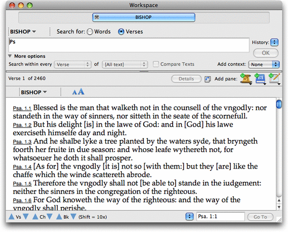The image size is (288, 232).
Task: Click the Go To button
Action: [x=260, y=217]
